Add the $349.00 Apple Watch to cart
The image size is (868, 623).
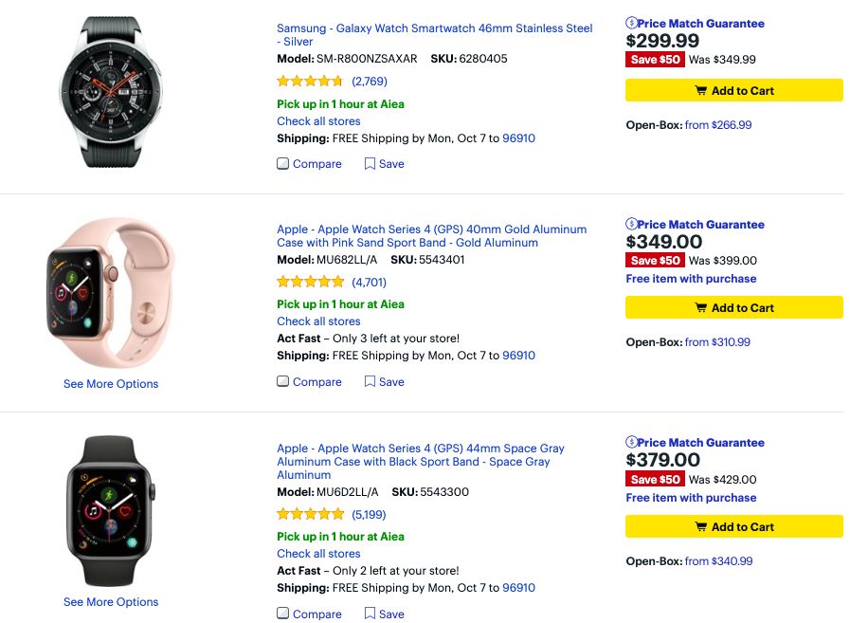733,308
